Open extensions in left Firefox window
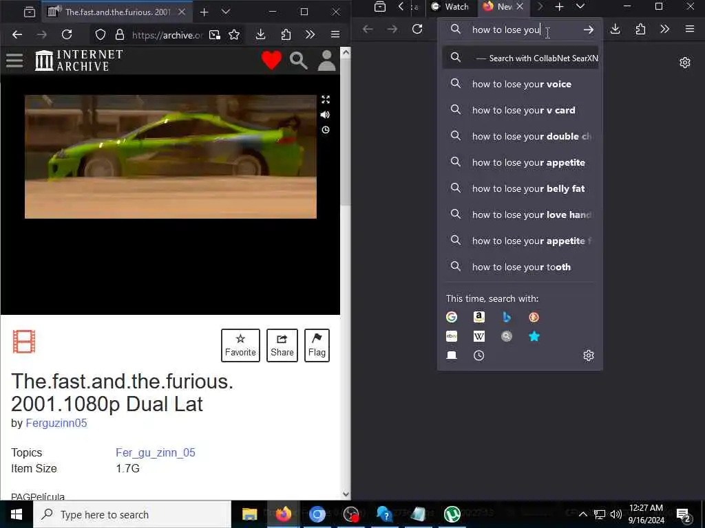The height and width of the screenshot is (528, 705). 286,34
